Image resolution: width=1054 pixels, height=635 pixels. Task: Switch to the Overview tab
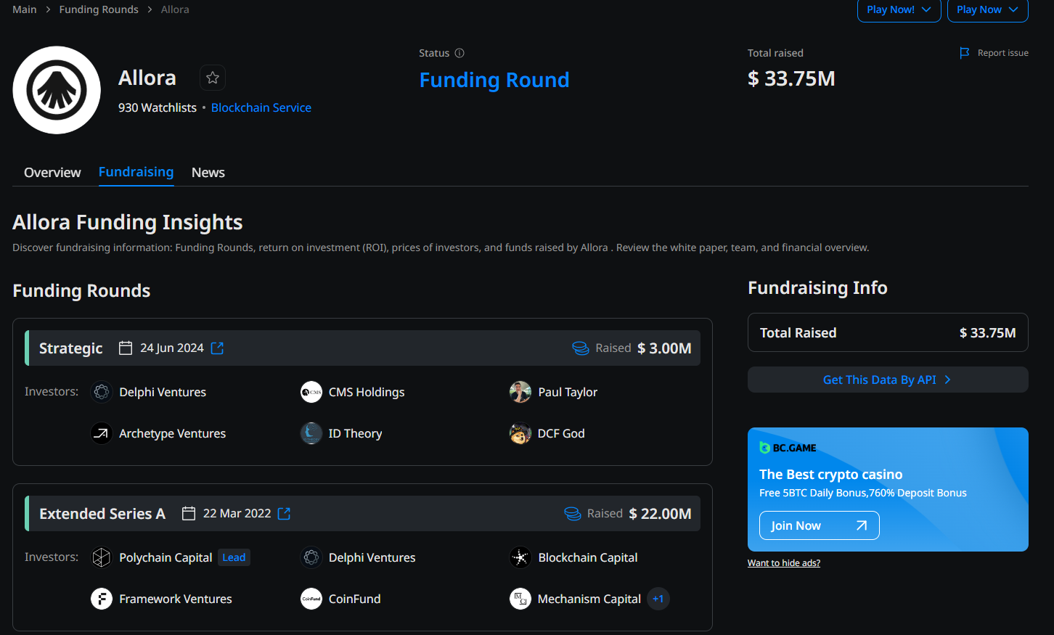(x=52, y=173)
